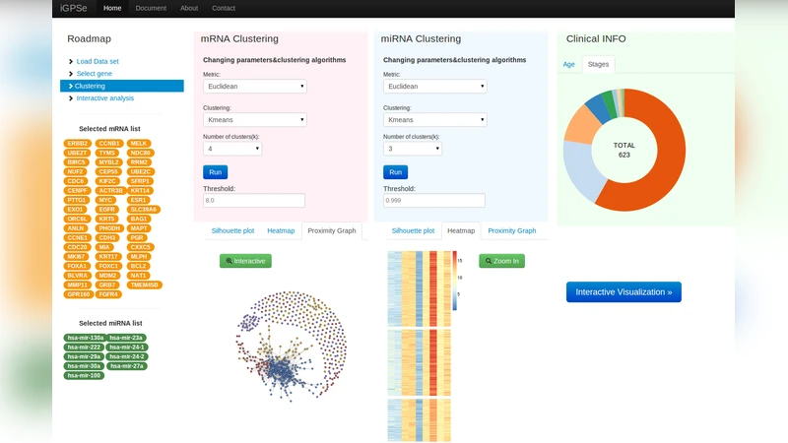Switch to mRNA Silhouette plot tab
The image size is (788, 443).
click(x=232, y=231)
